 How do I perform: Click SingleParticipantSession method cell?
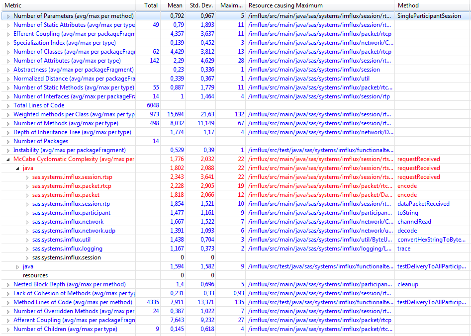pyautogui.click(x=429, y=16)
